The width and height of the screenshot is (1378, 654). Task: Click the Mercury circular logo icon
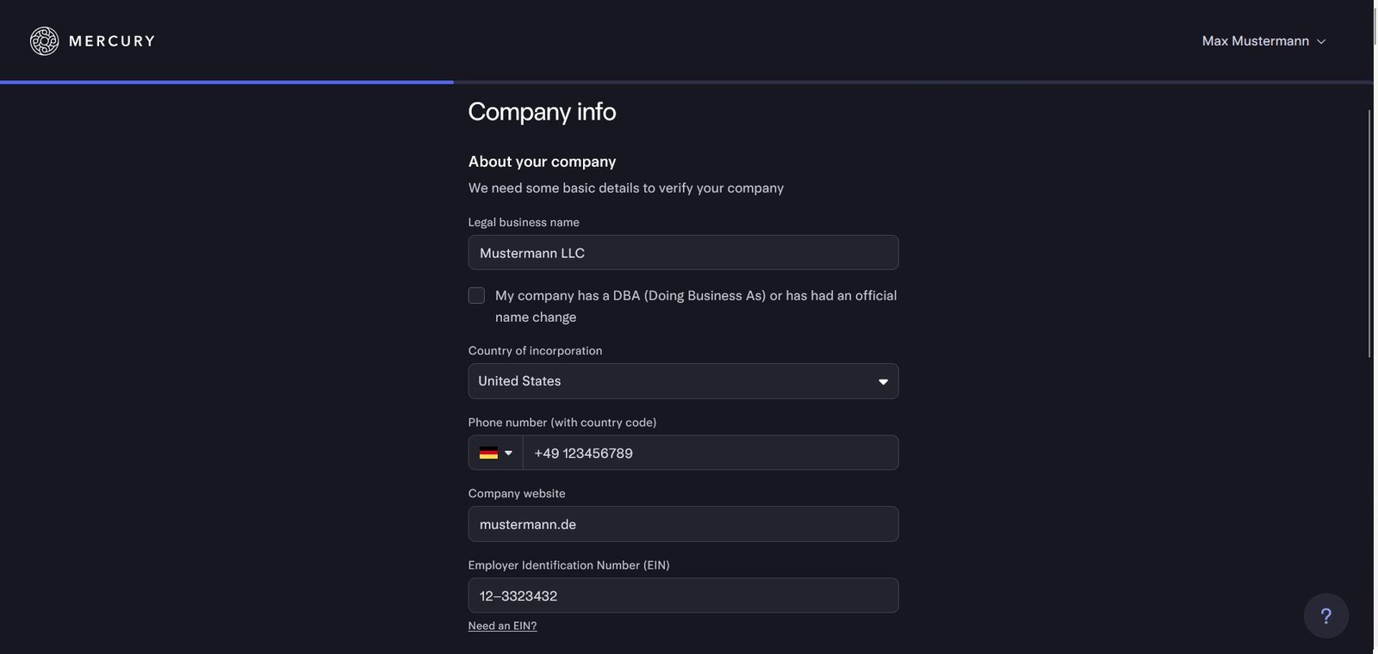(x=44, y=41)
